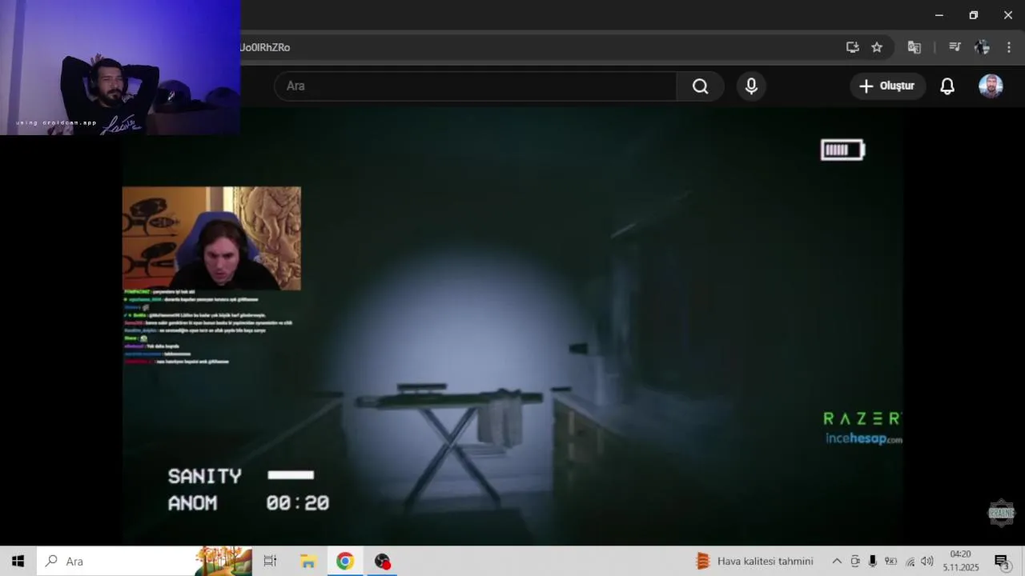This screenshot has width=1025, height=576.
Task: Install app via address bar install icon
Action: 853,47
